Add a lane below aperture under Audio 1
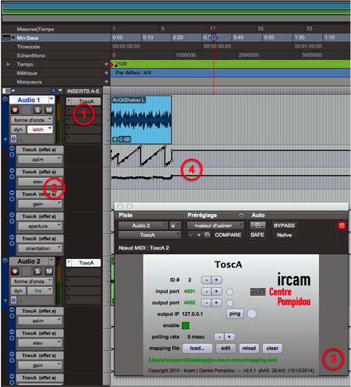This screenshot has width=351, height=387. tap(12, 221)
